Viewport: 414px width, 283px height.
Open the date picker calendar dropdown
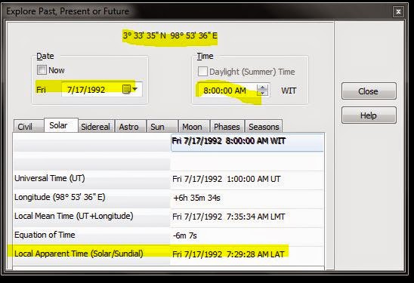tap(130, 89)
